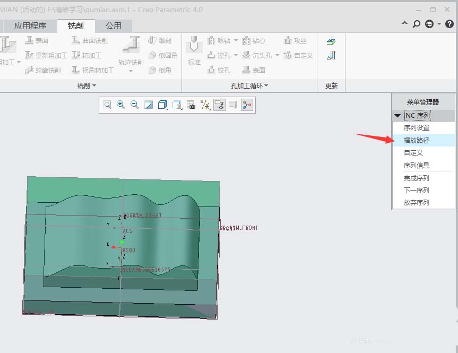The width and height of the screenshot is (458, 353).
Task: Select 钻心 center drilling tool
Action: (254, 40)
